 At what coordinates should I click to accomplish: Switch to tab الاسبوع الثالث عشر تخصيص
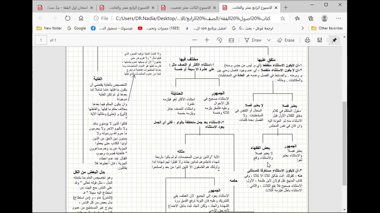tap(189, 8)
